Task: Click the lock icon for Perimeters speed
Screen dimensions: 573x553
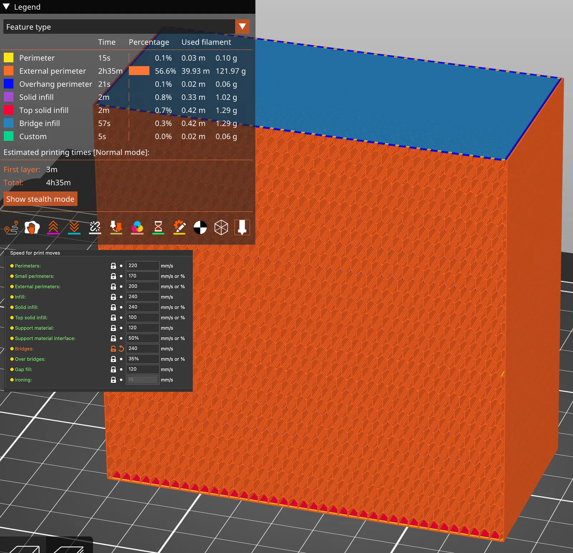Action: [x=113, y=266]
